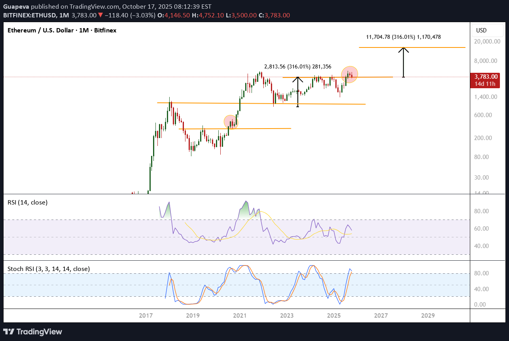Open the RSI (14, close) indicator legend

pyautogui.click(x=28, y=203)
